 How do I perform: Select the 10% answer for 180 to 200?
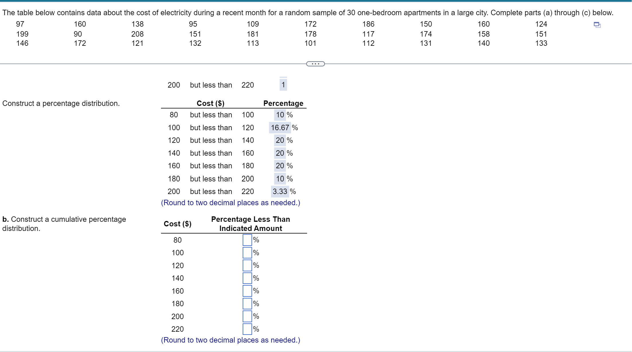click(x=280, y=179)
